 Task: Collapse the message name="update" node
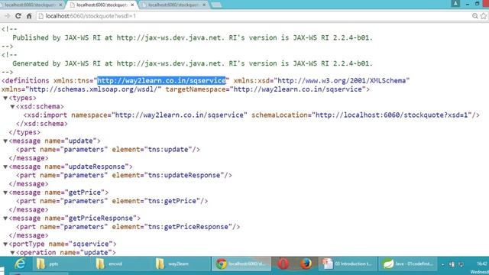coord(5,141)
